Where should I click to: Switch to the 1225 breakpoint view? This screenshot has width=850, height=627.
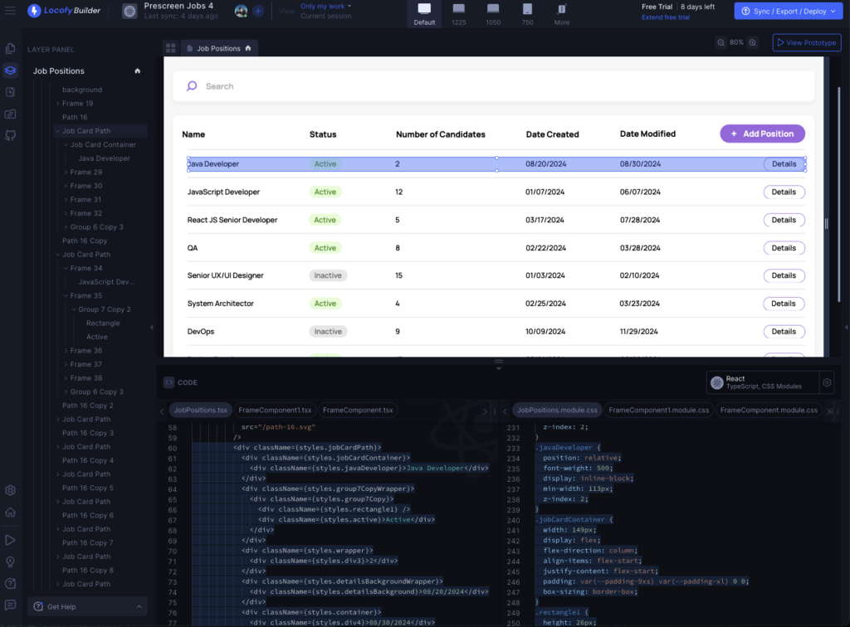[458, 13]
